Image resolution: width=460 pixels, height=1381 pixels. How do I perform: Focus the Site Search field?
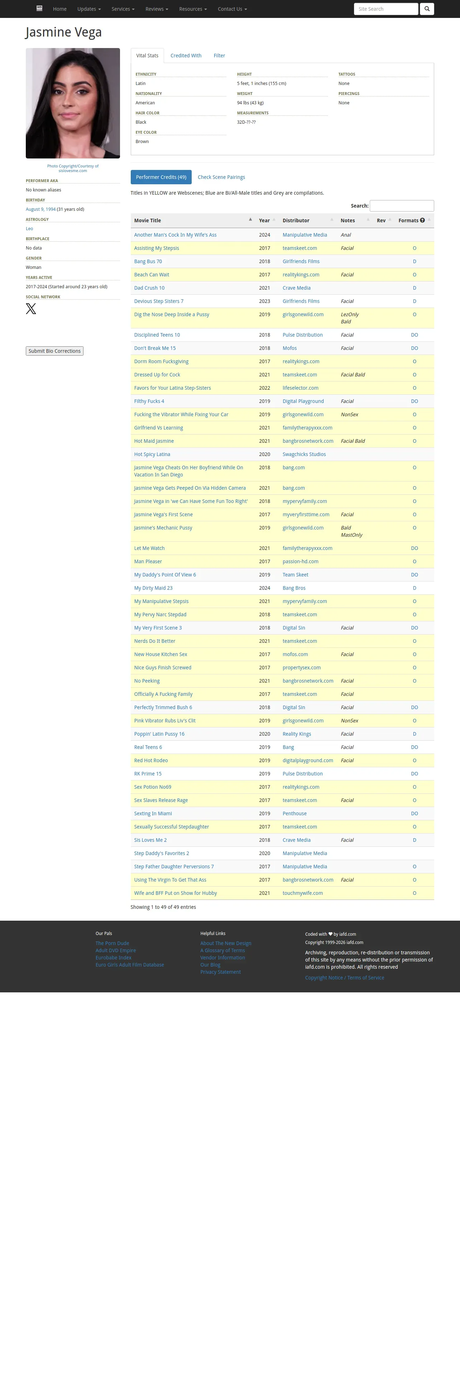(x=386, y=9)
